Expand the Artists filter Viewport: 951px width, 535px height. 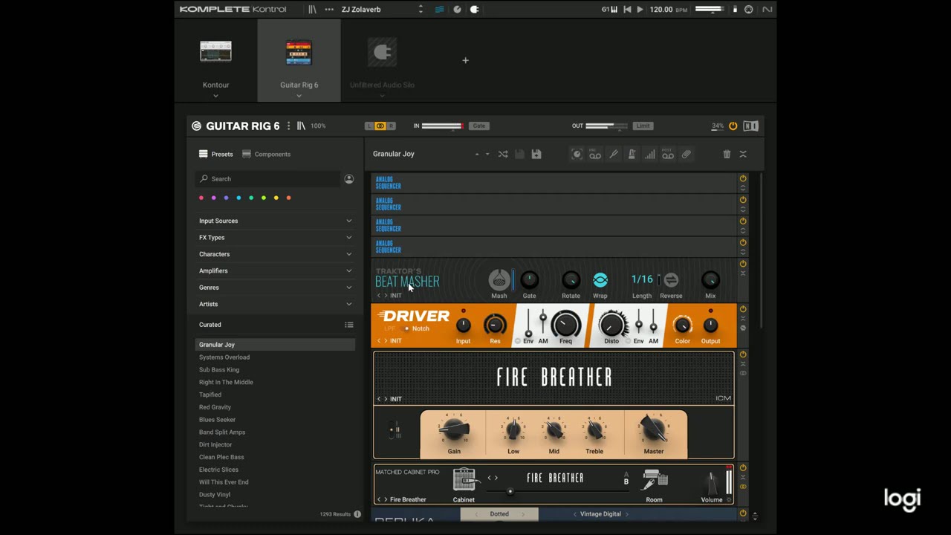(x=275, y=304)
